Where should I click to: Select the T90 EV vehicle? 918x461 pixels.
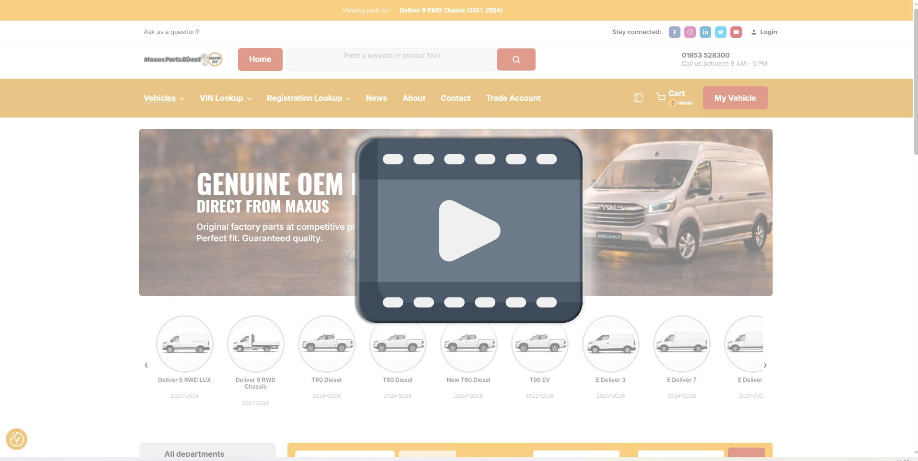(x=539, y=356)
